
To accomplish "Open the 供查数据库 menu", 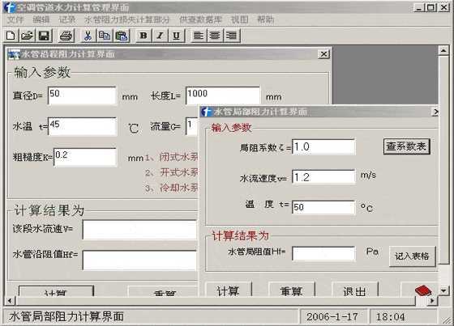I will coord(200,19).
